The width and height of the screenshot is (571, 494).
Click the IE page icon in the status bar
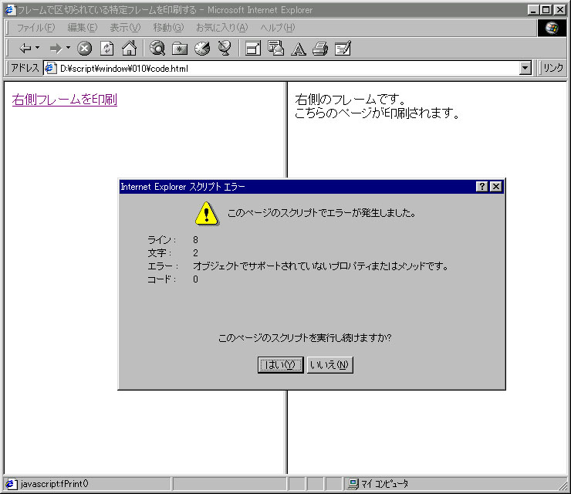11,484
